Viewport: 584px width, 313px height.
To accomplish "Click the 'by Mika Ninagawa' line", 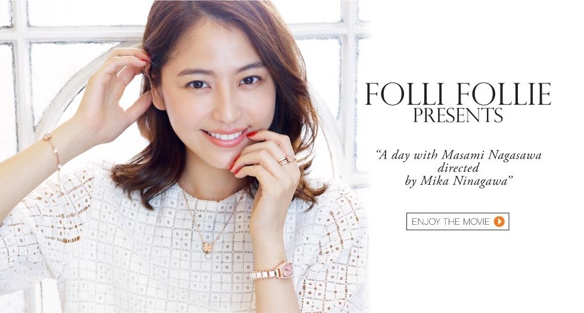I will tap(458, 181).
